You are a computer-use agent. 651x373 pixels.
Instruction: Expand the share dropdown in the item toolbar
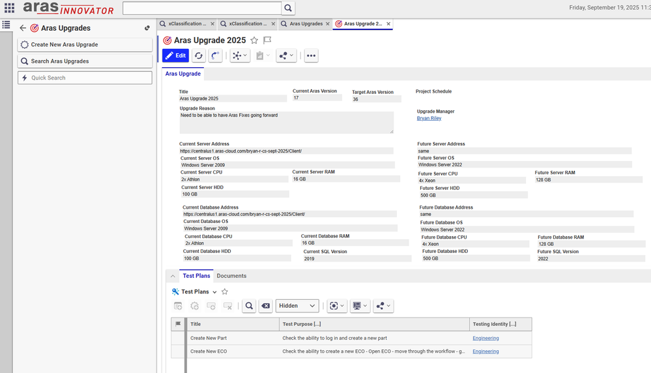click(x=286, y=56)
